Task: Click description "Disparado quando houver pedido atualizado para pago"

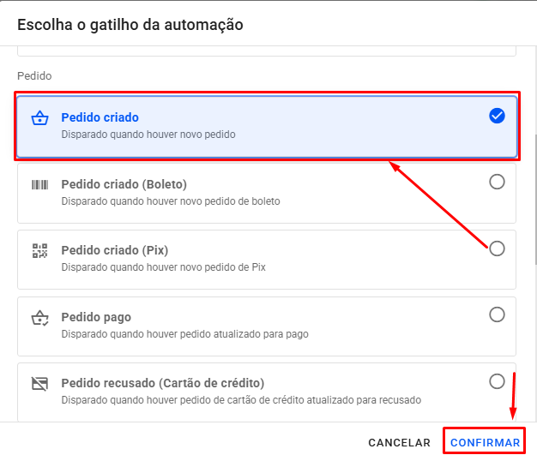Action: pyautogui.click(x=184, y=334)
